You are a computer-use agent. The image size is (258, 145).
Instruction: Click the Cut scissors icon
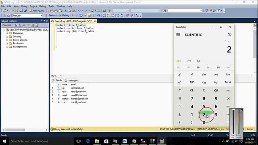(65, 11)
